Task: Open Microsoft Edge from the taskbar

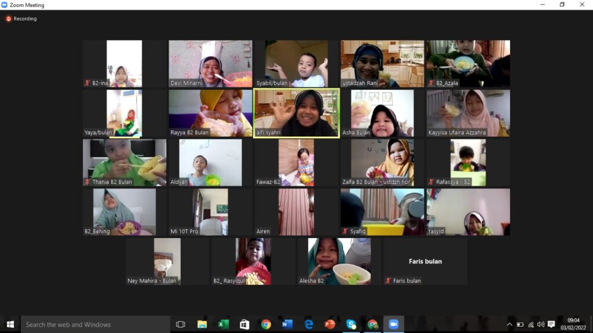Action: pos(309,324)
